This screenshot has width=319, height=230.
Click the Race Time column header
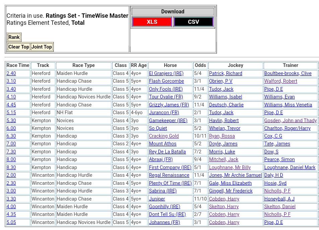[x=18, y=65]
